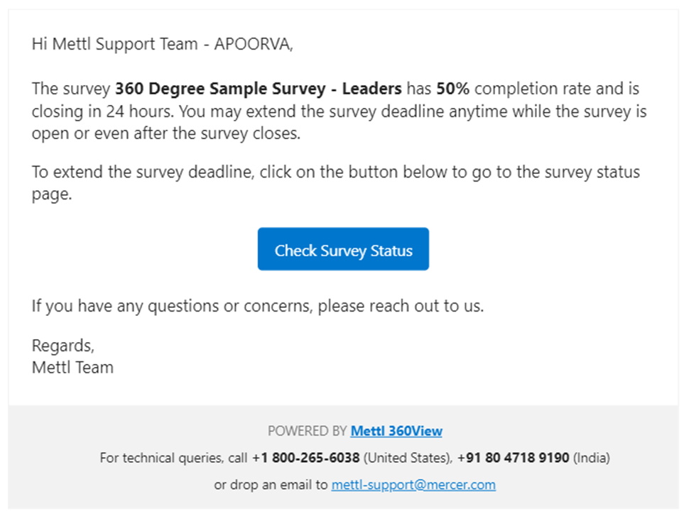Click the '(United States)' label in the footer
This screenshot has width=689, height=518.
point(408,458)
